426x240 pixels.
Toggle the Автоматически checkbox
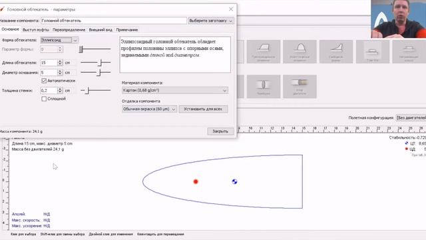click(x=44, y=81)
